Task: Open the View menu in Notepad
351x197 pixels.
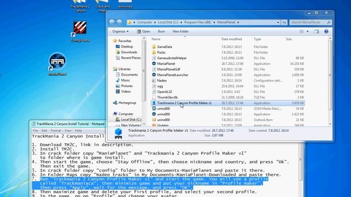Action: 68,131
